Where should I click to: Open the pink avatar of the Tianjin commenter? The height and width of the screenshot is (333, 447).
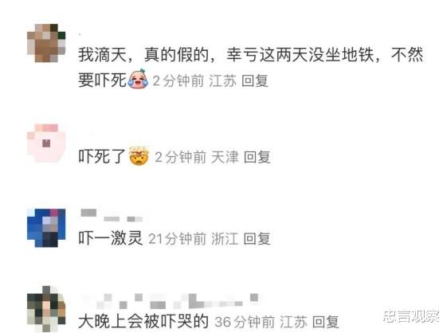coord(46,143)
